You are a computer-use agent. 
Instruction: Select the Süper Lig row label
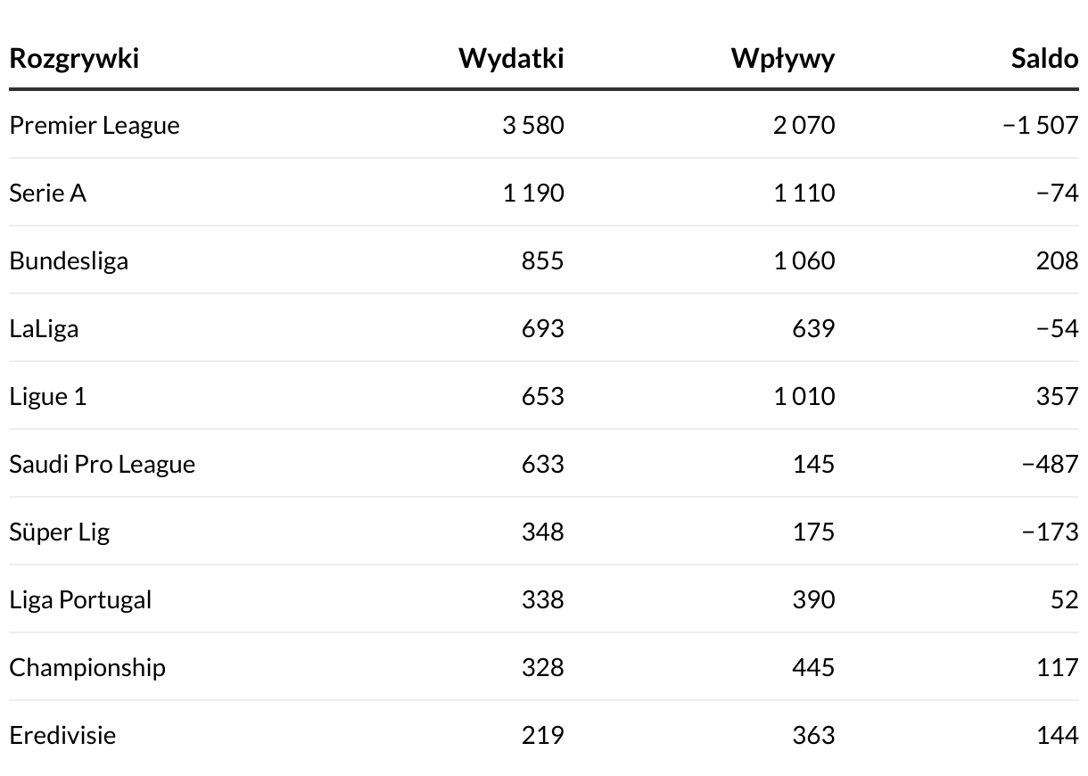click(60, 532)
